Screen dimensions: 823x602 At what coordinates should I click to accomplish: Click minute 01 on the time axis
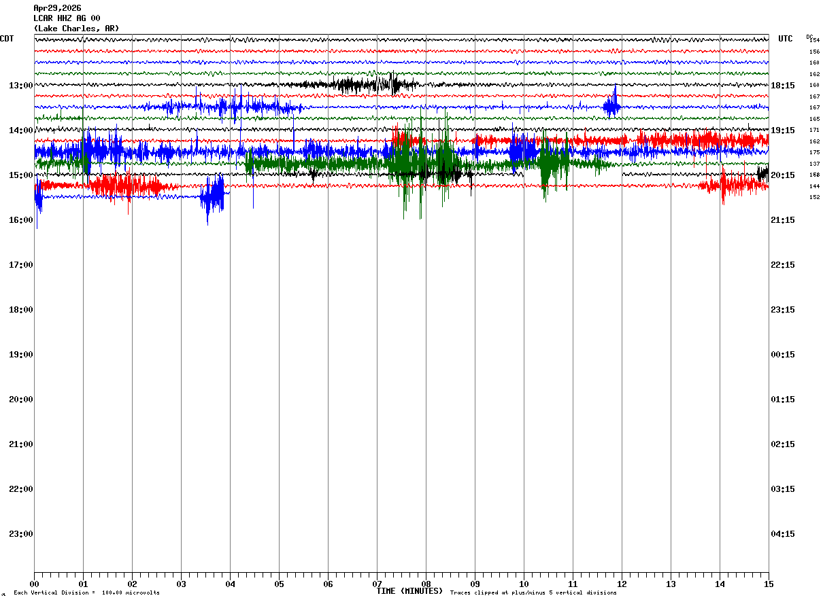pos(83,584)
